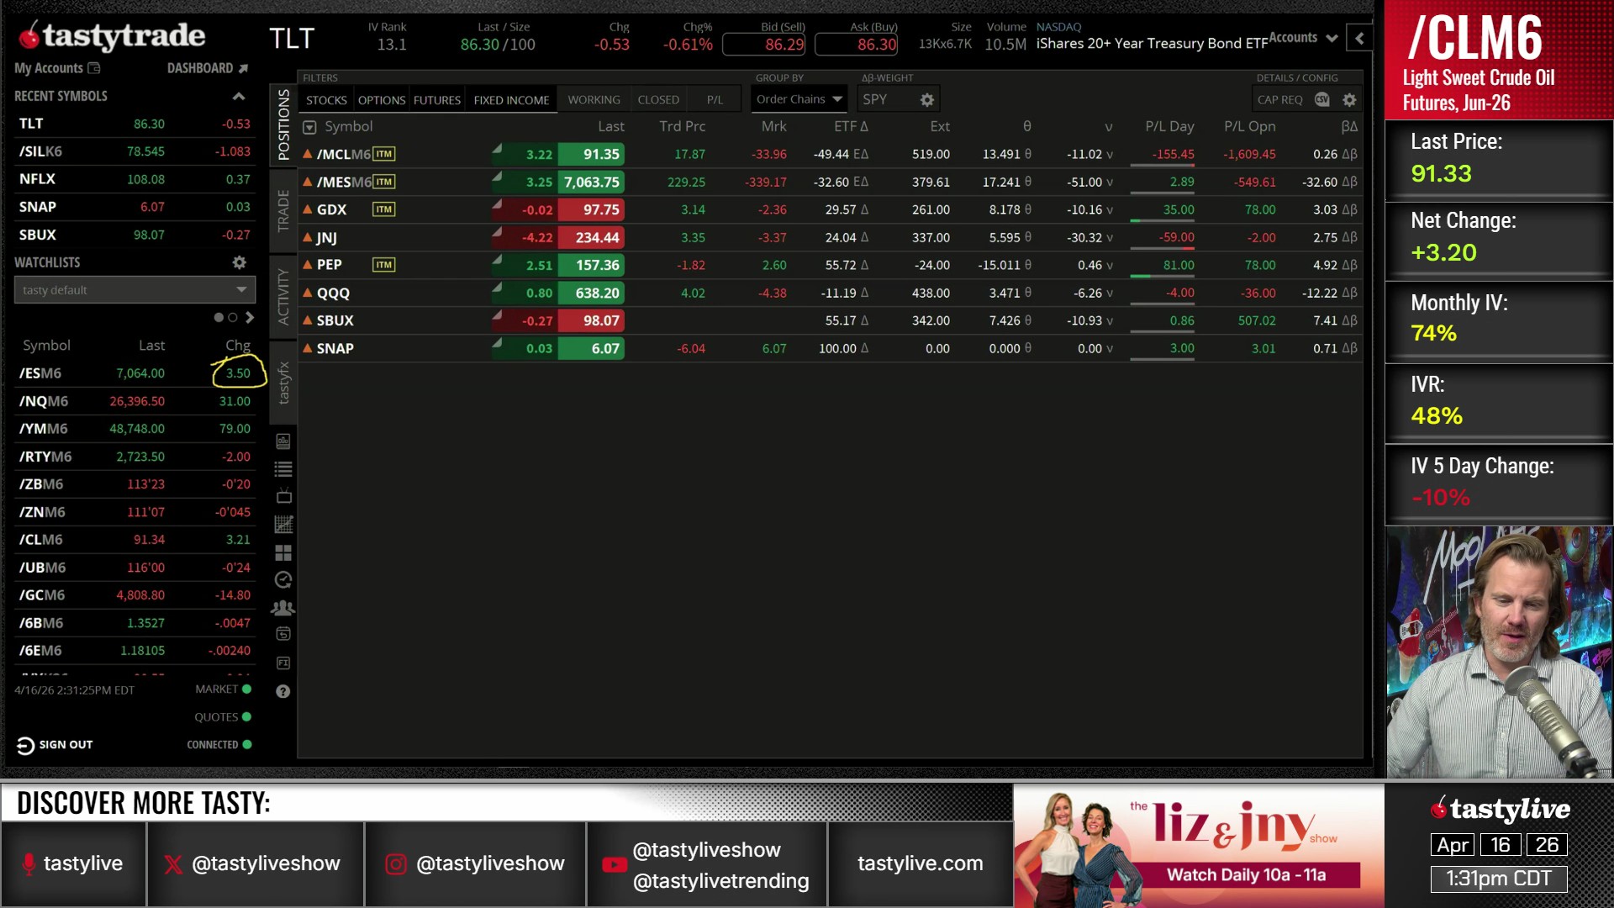The image size is (1614, 908).
Task: Open the chart grid icon in sidebar
Action: click(x=283, y=525)
